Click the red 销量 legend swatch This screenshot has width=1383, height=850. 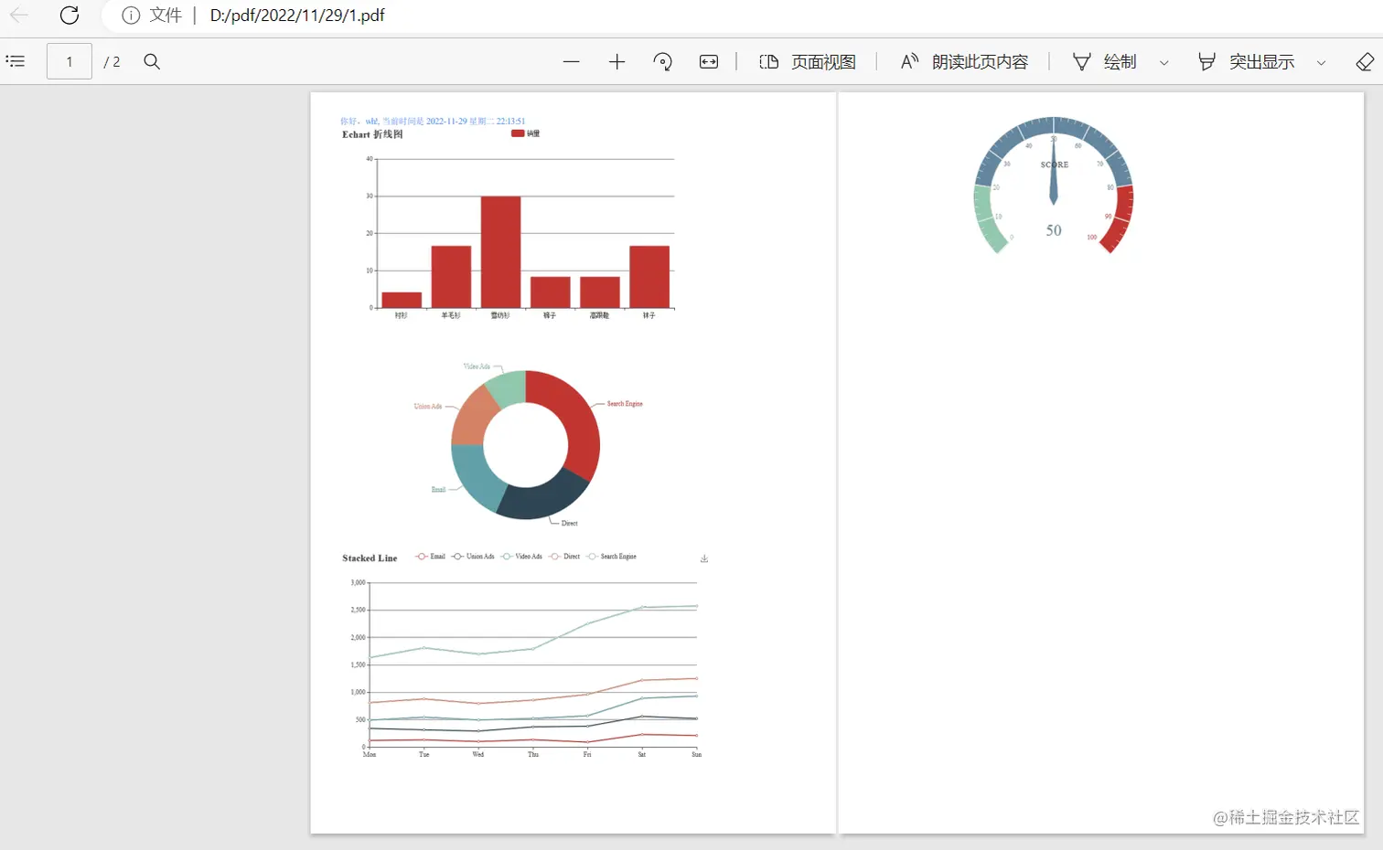coord(518,133)
